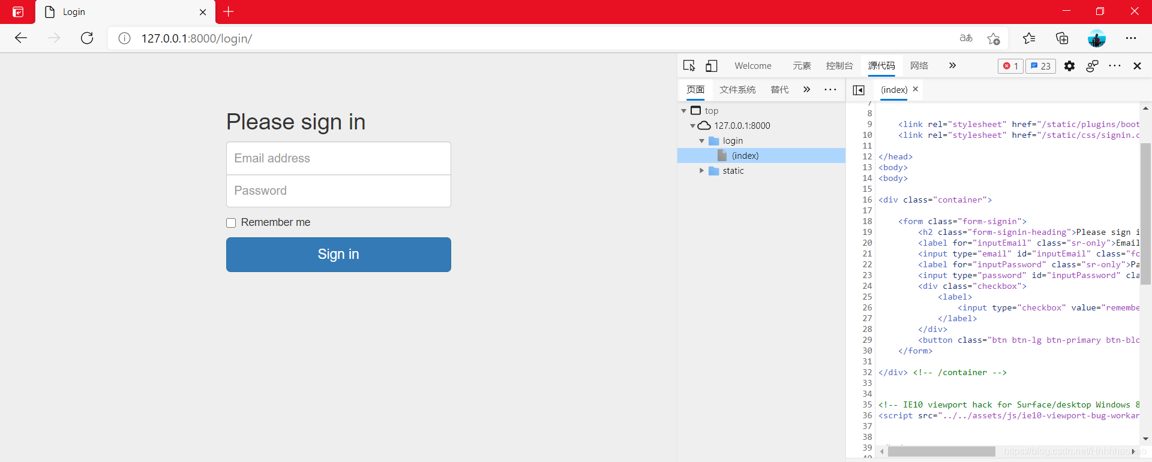Switch to the 源代码 tab
The image size is (1152, 462).
(881, 66)
